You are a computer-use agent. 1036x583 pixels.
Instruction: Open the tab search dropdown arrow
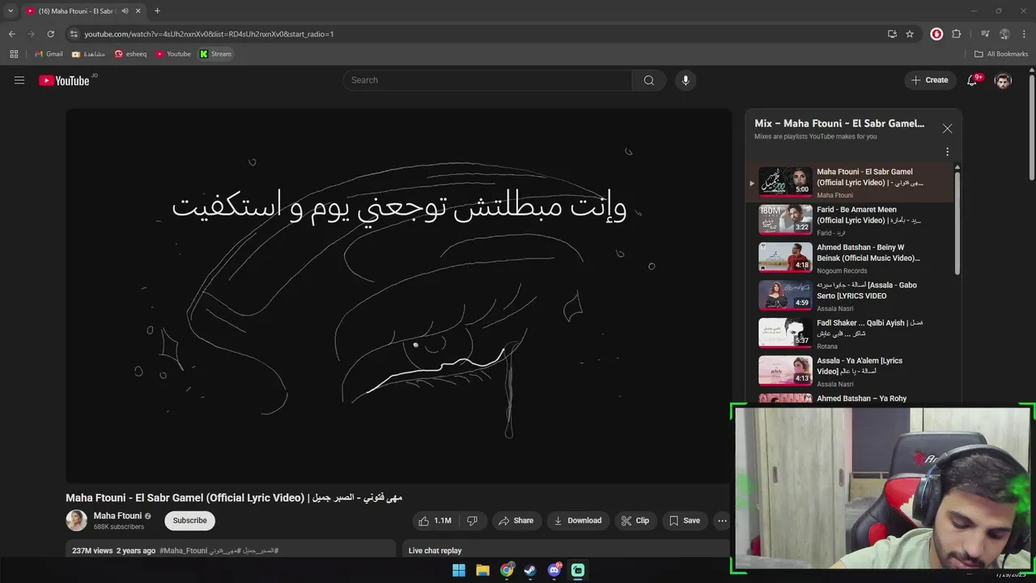[x=11, y=11]
